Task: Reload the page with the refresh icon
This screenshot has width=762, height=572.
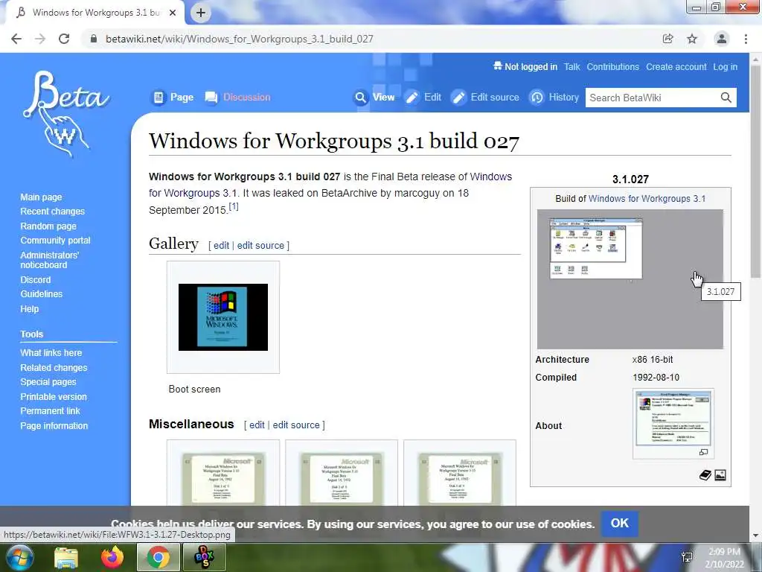Action: (64, 39)
